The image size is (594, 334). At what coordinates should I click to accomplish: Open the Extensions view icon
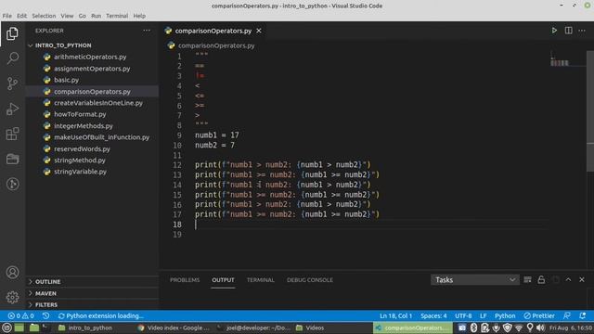12,134
